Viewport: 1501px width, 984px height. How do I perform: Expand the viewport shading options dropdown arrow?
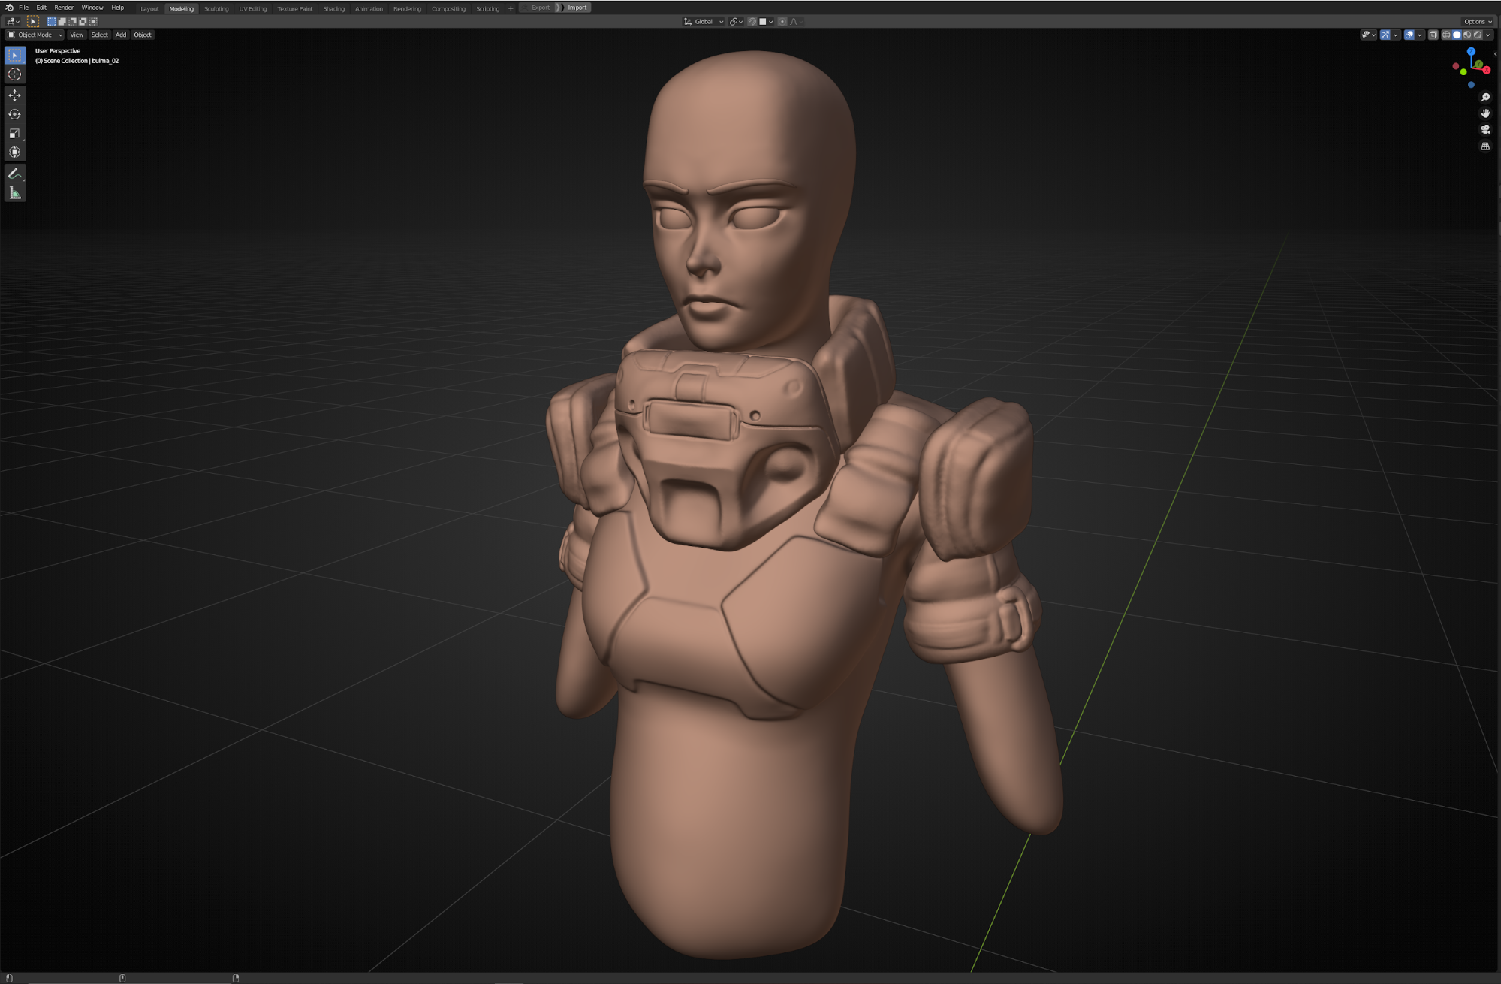click(1488, 35)
